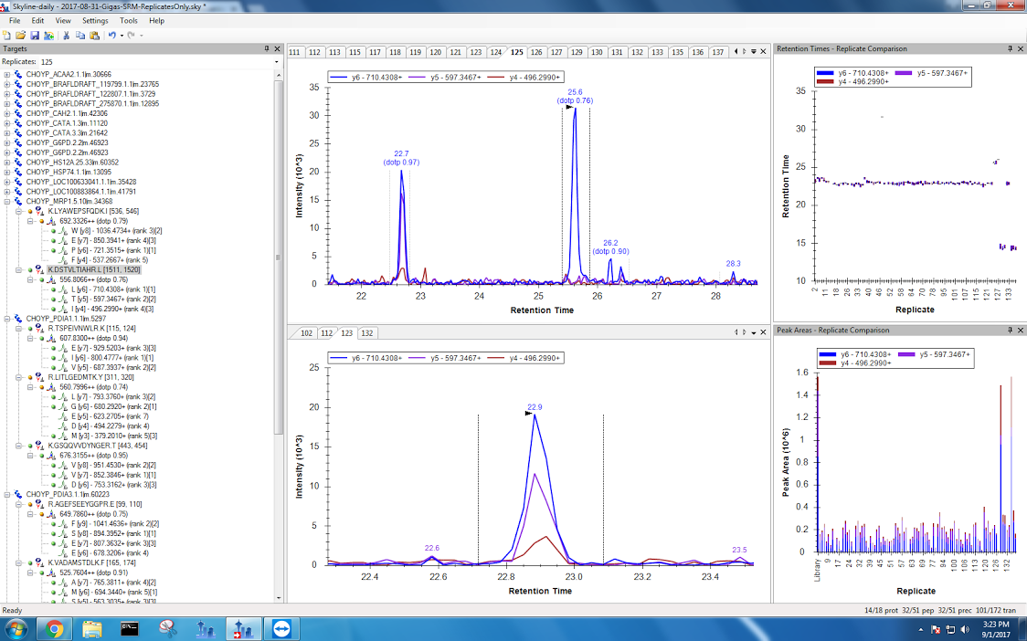Click the Undo arrow icon
This screenshot has height=641, width=1027.
(x=111, y=35)
